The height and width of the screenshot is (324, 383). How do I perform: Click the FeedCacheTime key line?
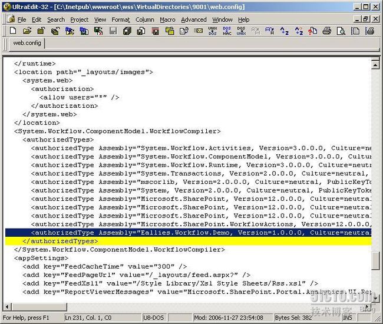pos(104,267)
